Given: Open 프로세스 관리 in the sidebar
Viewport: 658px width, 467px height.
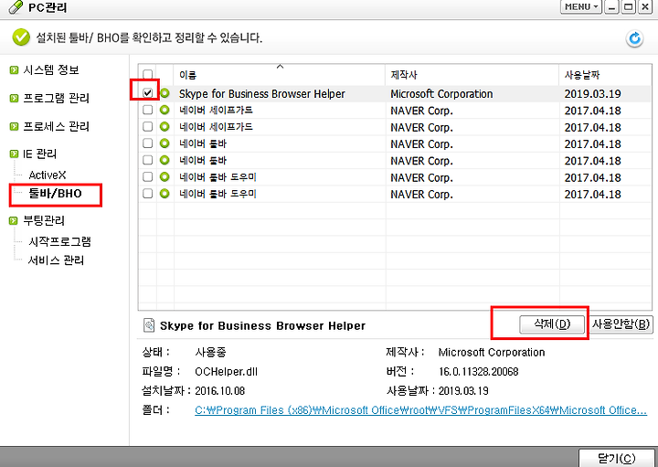Looking at the screenshot, I should (x=56, y=126).
